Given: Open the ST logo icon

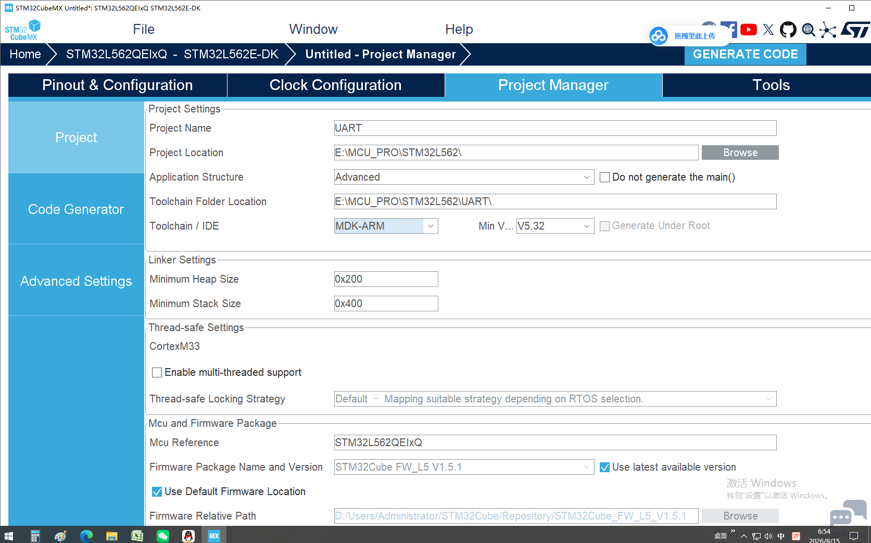Looking at the screenshot, I should pyautogui.click(x=855, y=30).
